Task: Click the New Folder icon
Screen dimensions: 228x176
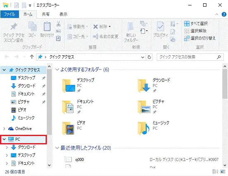Action: pos(131,27)
